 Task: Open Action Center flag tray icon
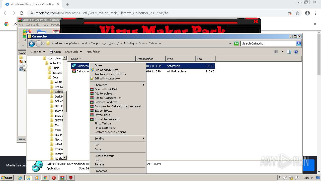[x=297, y=178]
